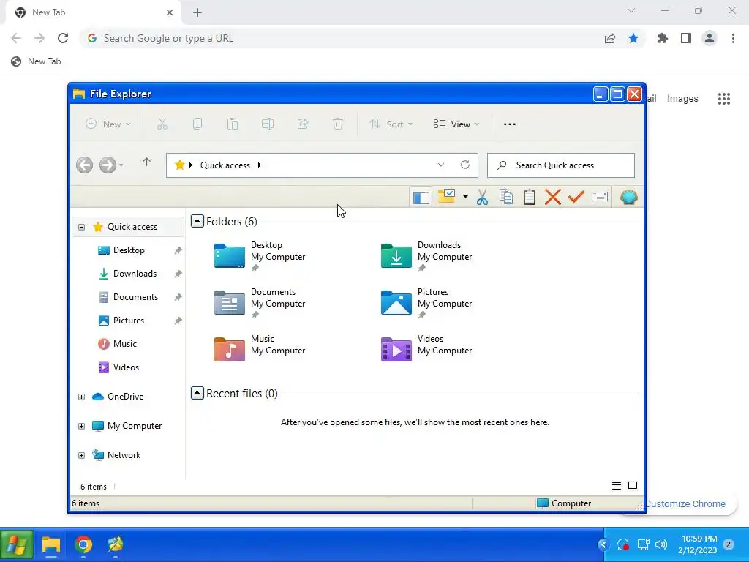Click the orange checkmark Properties icon
This screenshot has width=749, height=562.
576,196
